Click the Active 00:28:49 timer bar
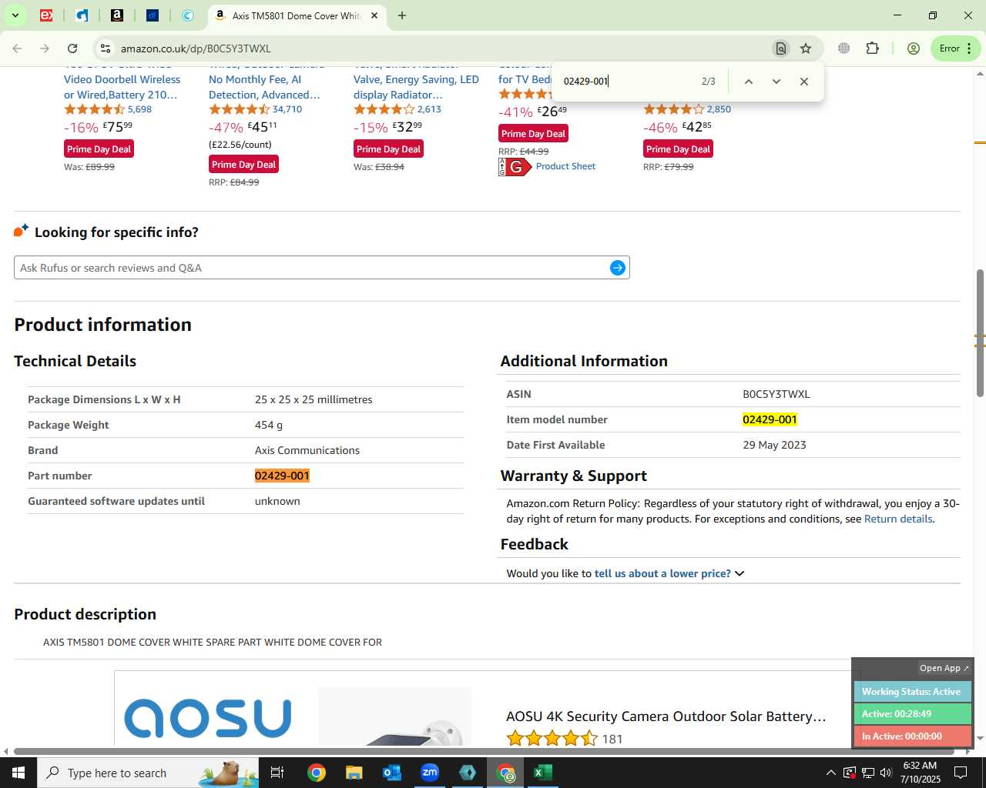This screenshot has height=788, width=986. point(912,714)
